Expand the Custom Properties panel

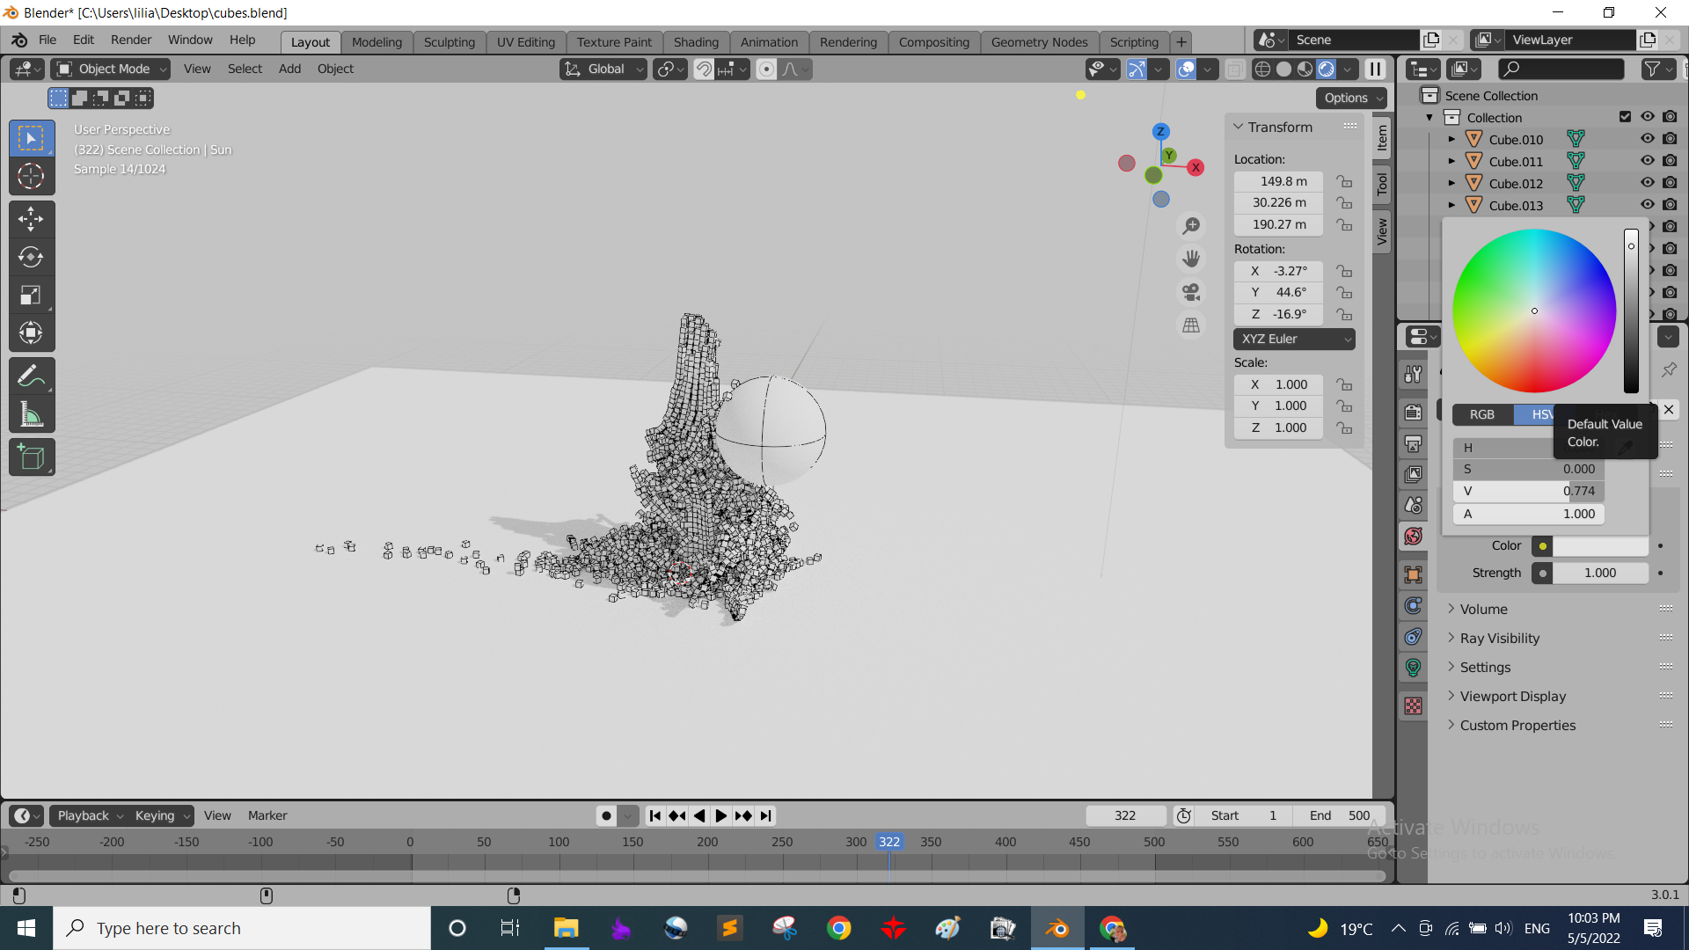pos(1517,725)
